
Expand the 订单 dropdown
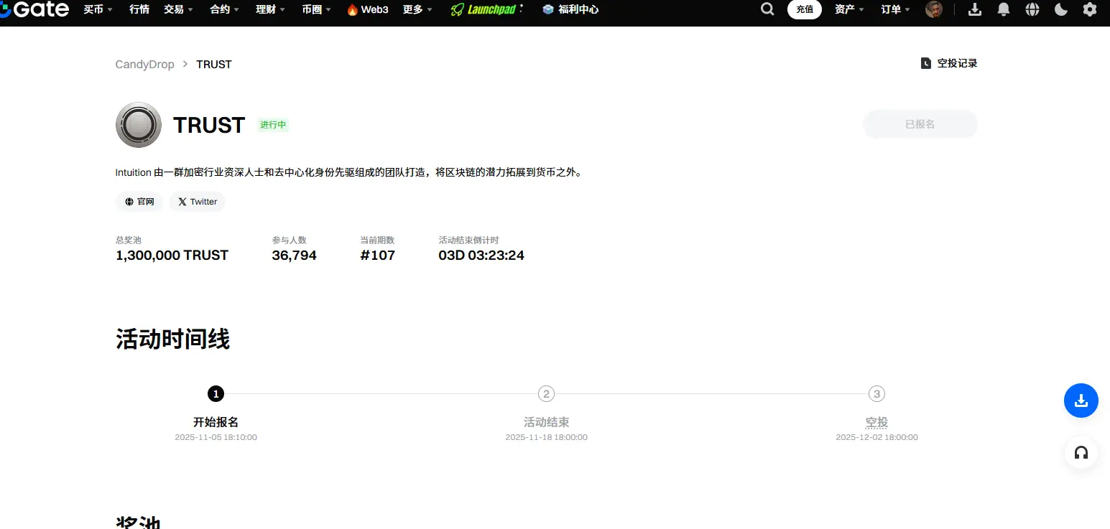pos(896,9)
